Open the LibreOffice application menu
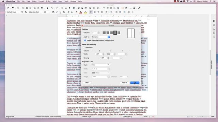The image size is (218, 122). pos(11,1)
